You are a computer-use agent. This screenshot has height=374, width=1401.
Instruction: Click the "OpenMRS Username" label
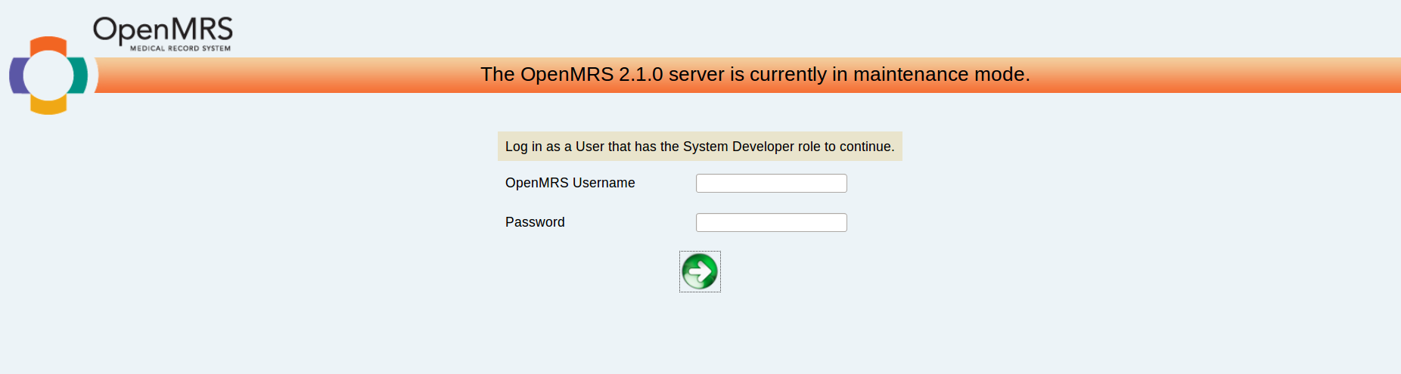tap(570, 183)
